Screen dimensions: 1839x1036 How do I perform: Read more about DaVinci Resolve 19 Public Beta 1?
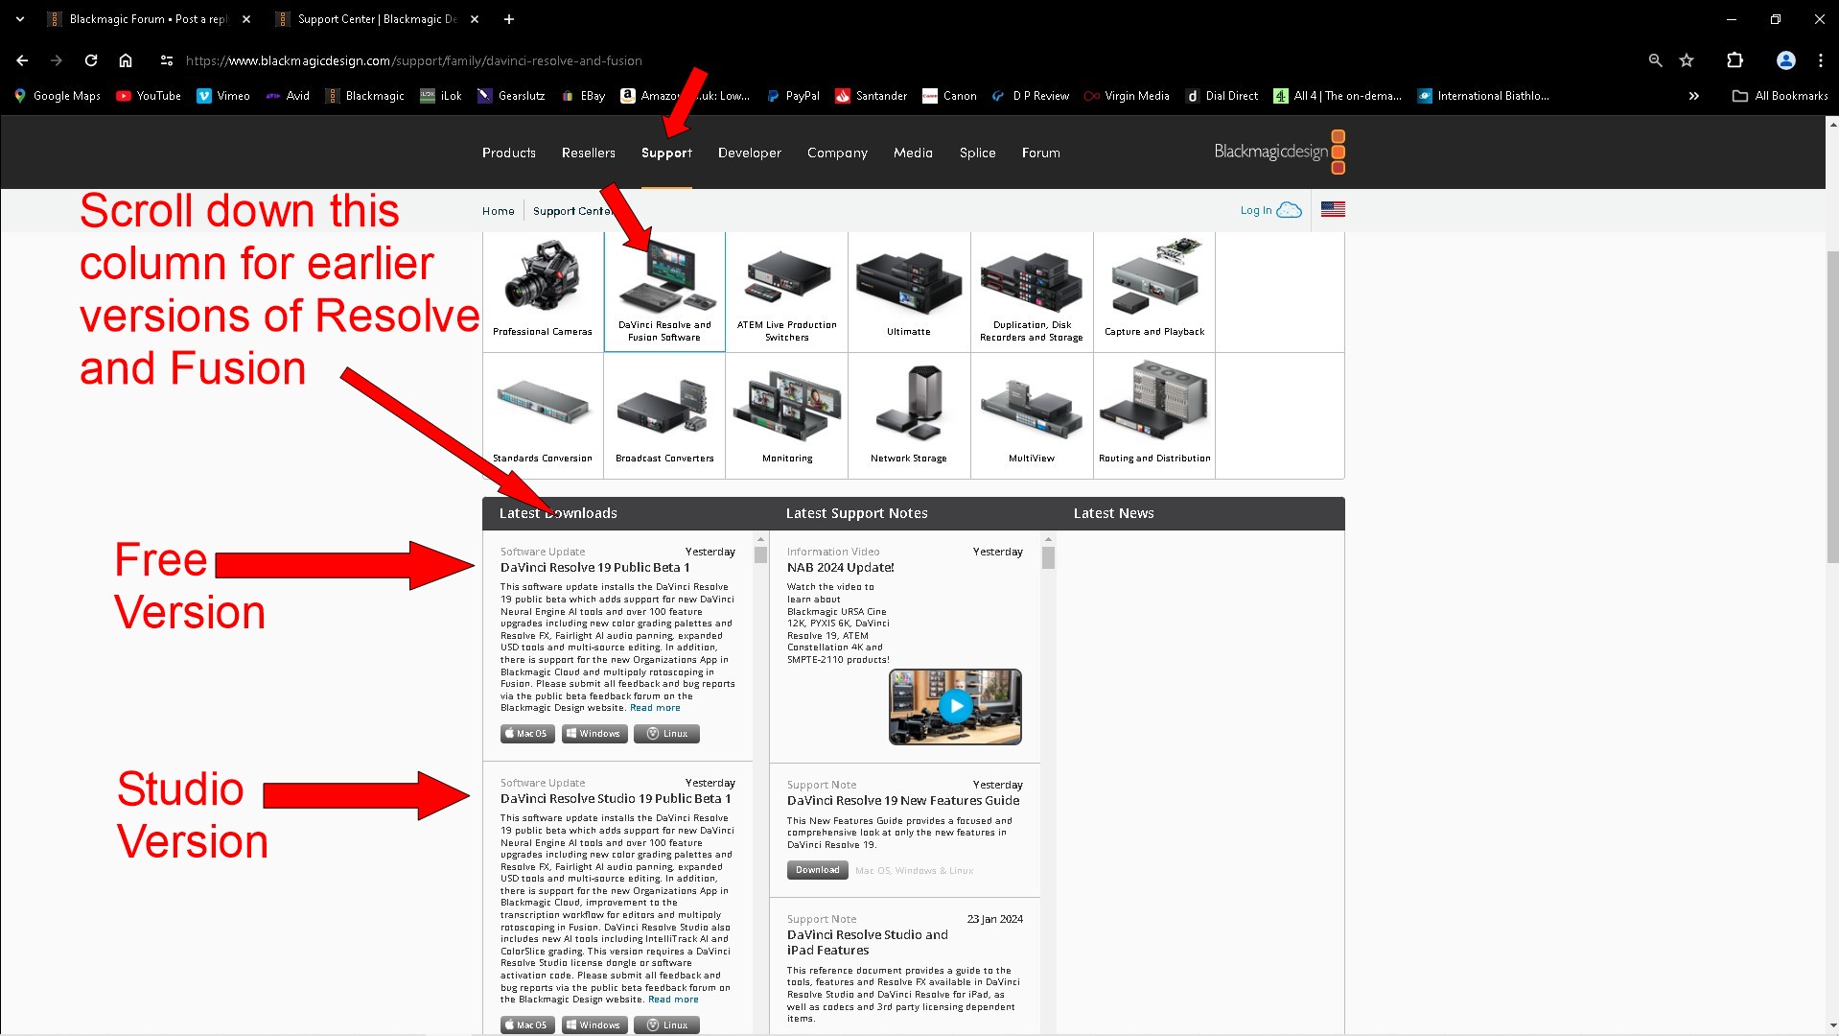tap(655, 708)
